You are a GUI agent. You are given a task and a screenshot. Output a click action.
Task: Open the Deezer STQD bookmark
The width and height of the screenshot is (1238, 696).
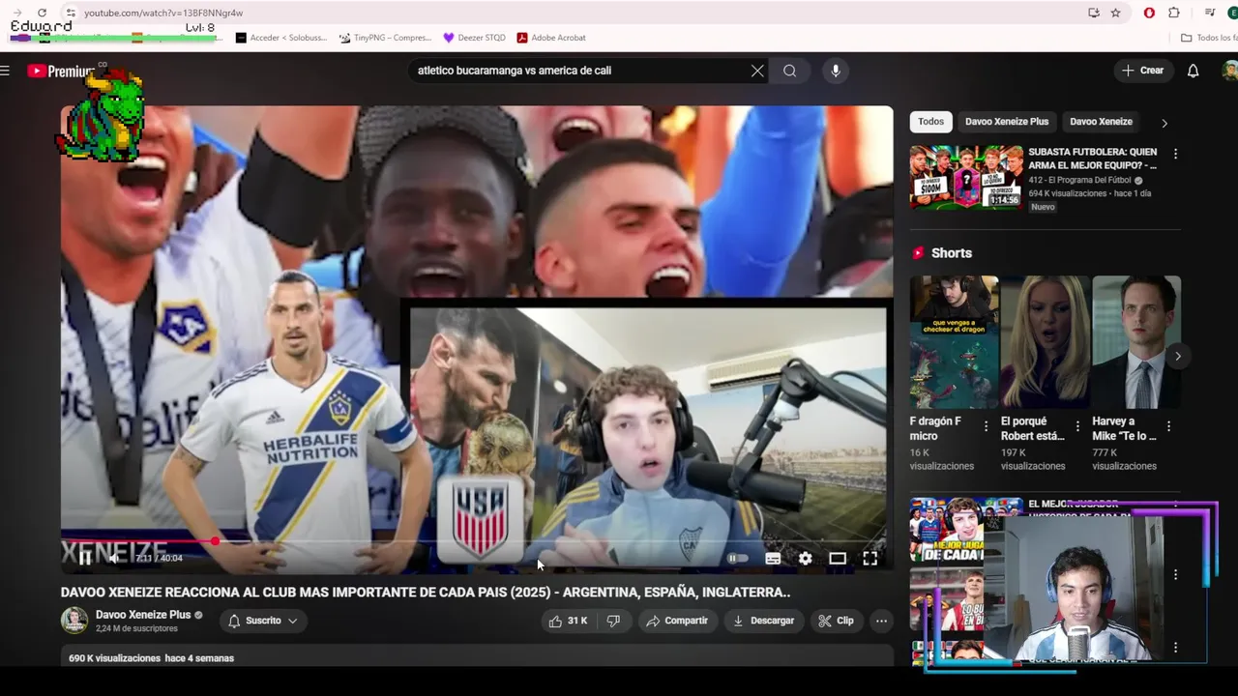click(474, 38)
